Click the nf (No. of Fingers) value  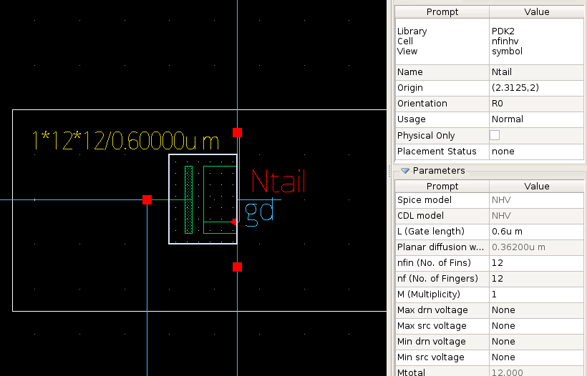(x=536, y=279)
